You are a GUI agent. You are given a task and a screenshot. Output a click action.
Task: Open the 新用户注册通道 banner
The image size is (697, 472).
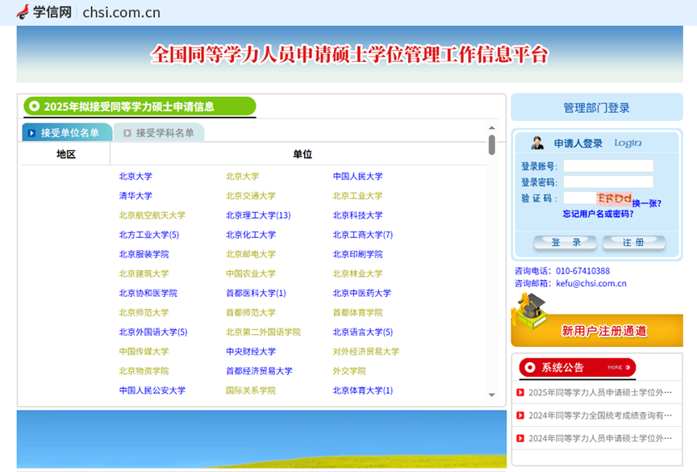[597, 330]
